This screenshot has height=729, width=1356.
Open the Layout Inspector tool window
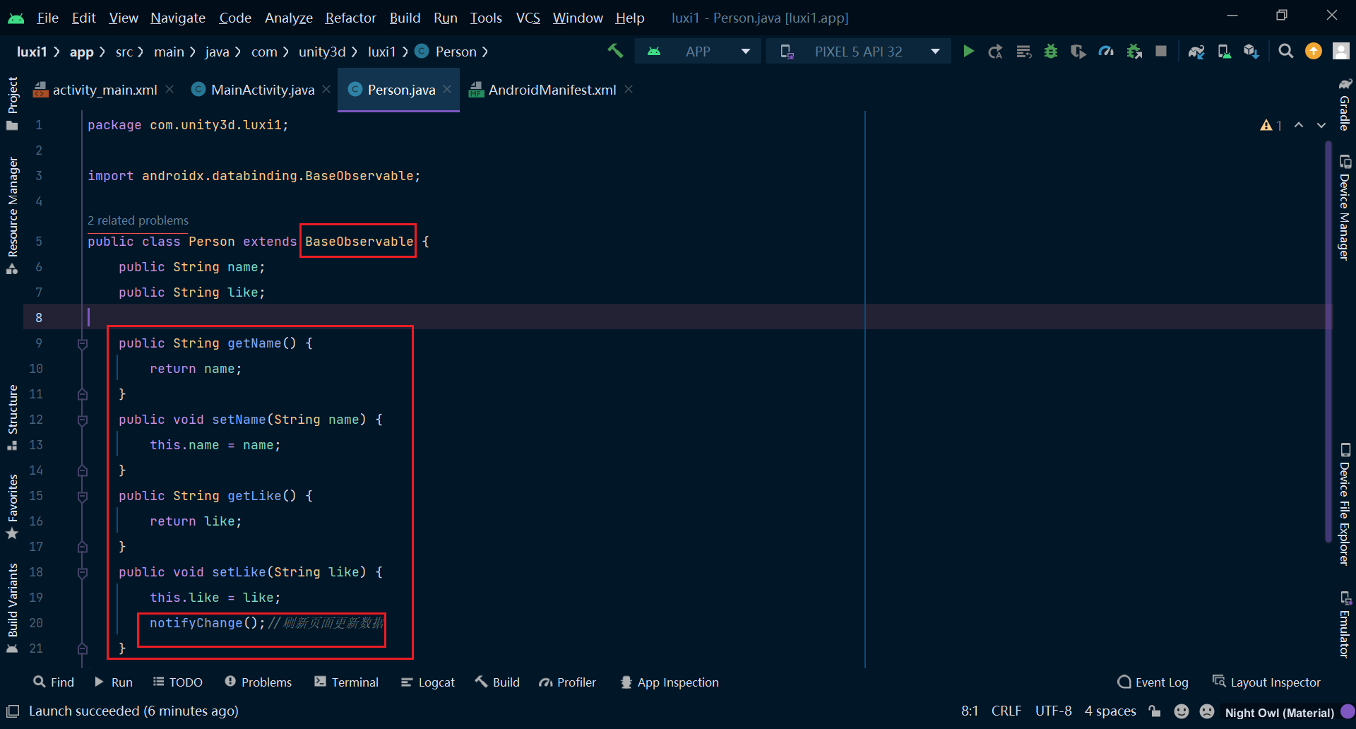pos(1266,682)
